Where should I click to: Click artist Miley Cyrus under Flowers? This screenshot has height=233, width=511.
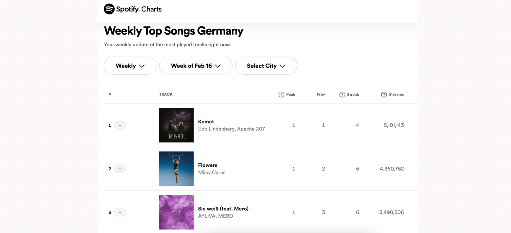coord(211,172)
